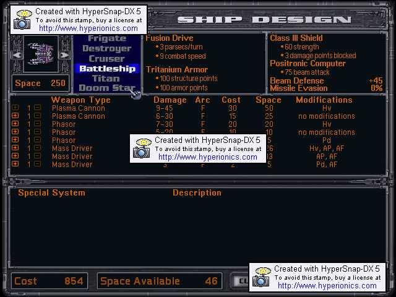
Task: Click the Arc column header
Action: (x=202, y=100)
